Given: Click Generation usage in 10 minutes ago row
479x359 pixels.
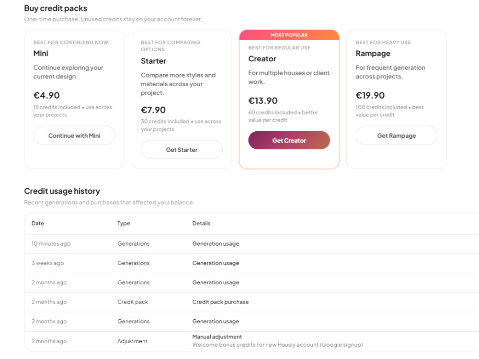Looking at the screenshot, I should pyautogui.click(x=216, y=244).
